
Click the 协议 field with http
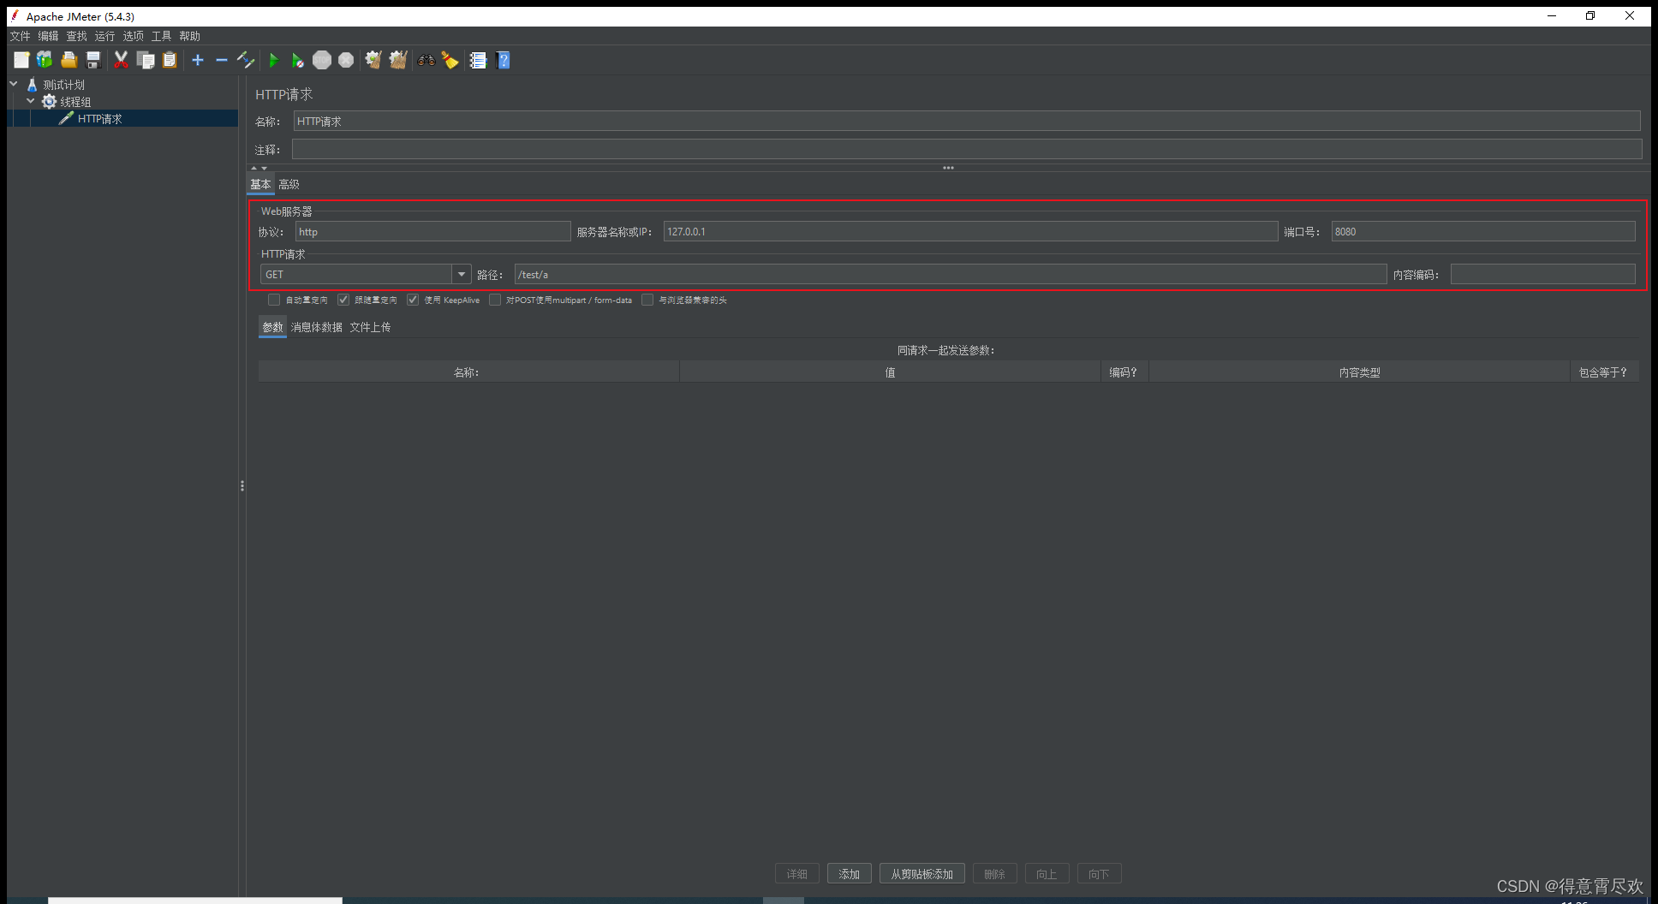click(432, 231)
